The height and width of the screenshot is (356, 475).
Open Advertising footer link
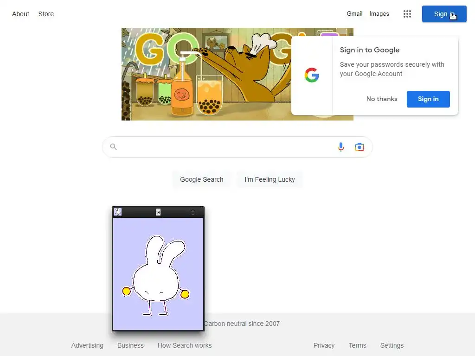coord(87,345)
